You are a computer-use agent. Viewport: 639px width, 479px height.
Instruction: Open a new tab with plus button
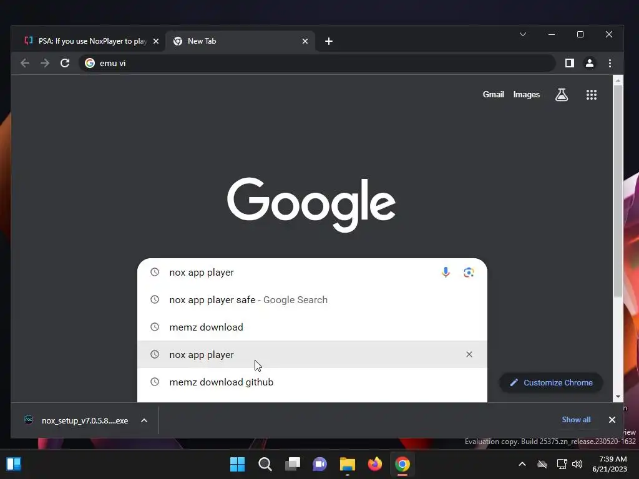coord(329,41)
